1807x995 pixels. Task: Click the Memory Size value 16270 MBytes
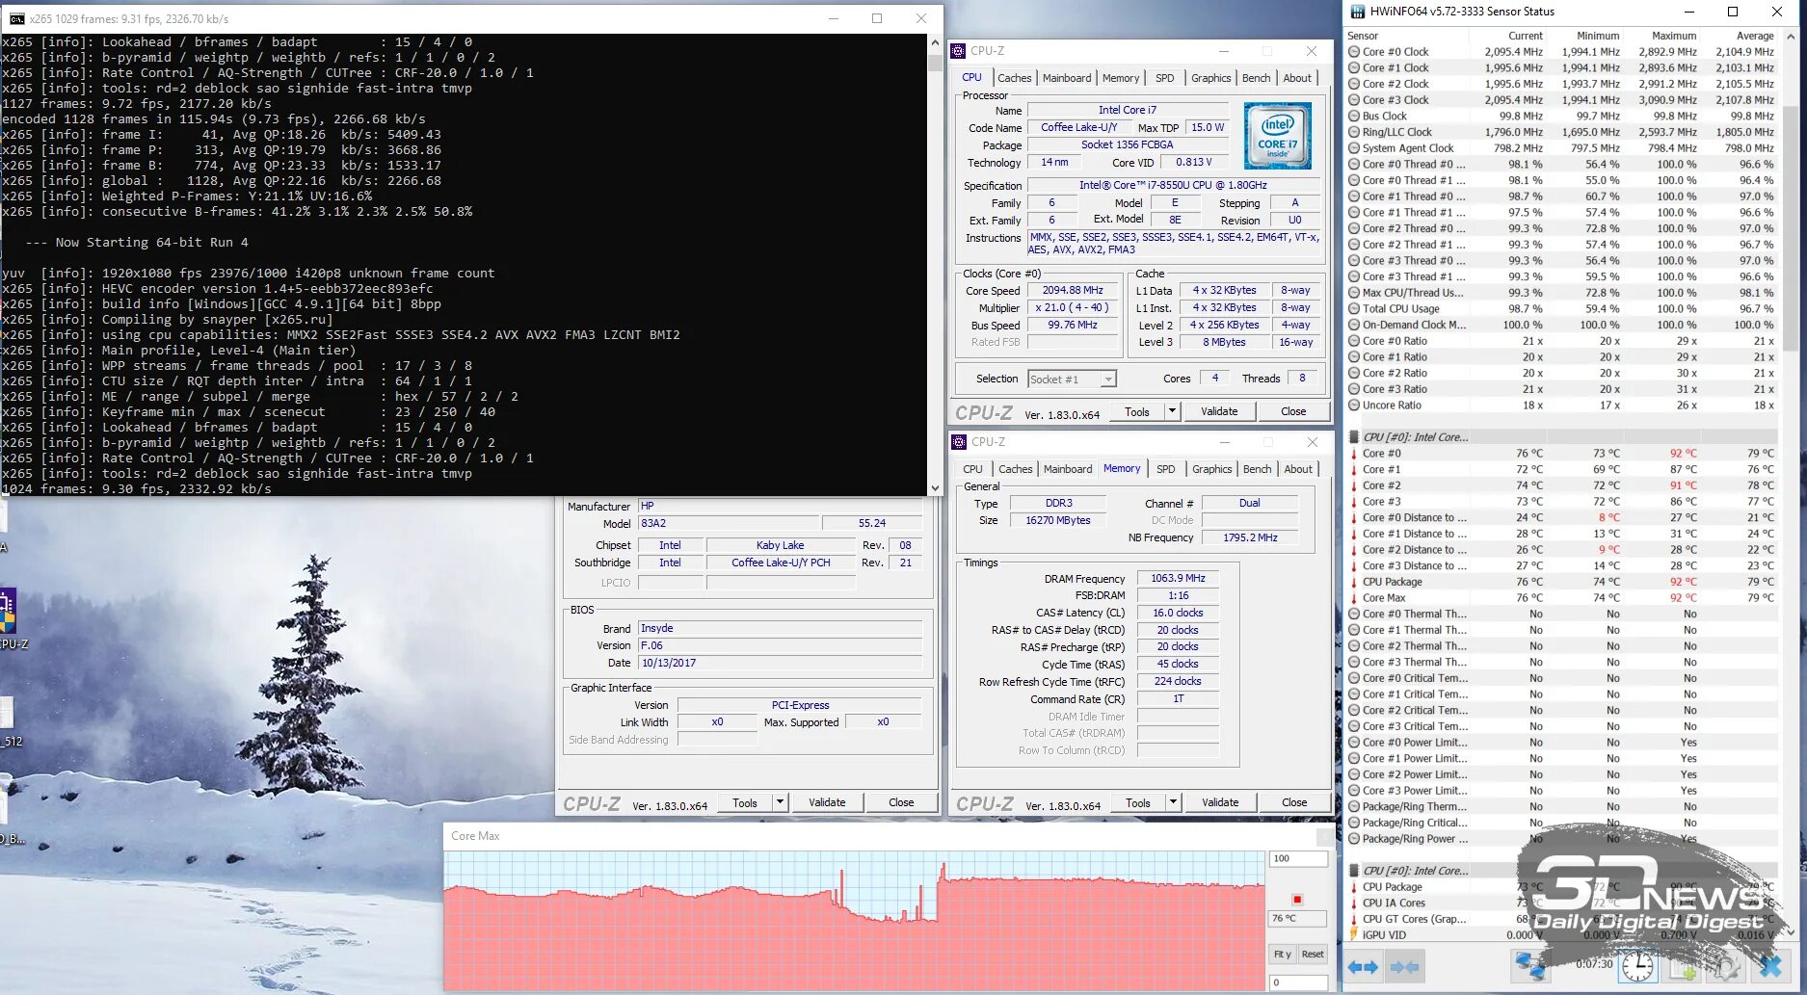(x=1058, y=521)
